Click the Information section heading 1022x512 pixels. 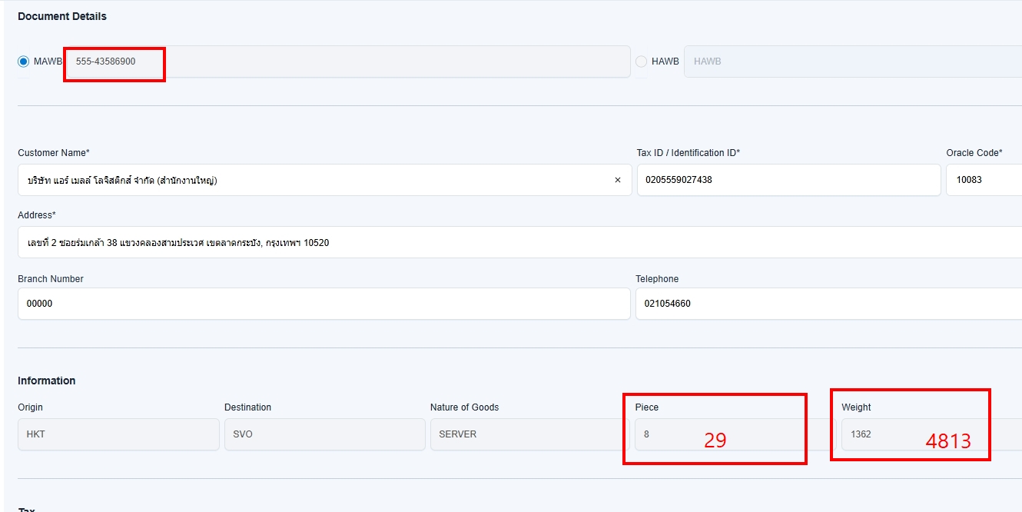tap(47, 381)
